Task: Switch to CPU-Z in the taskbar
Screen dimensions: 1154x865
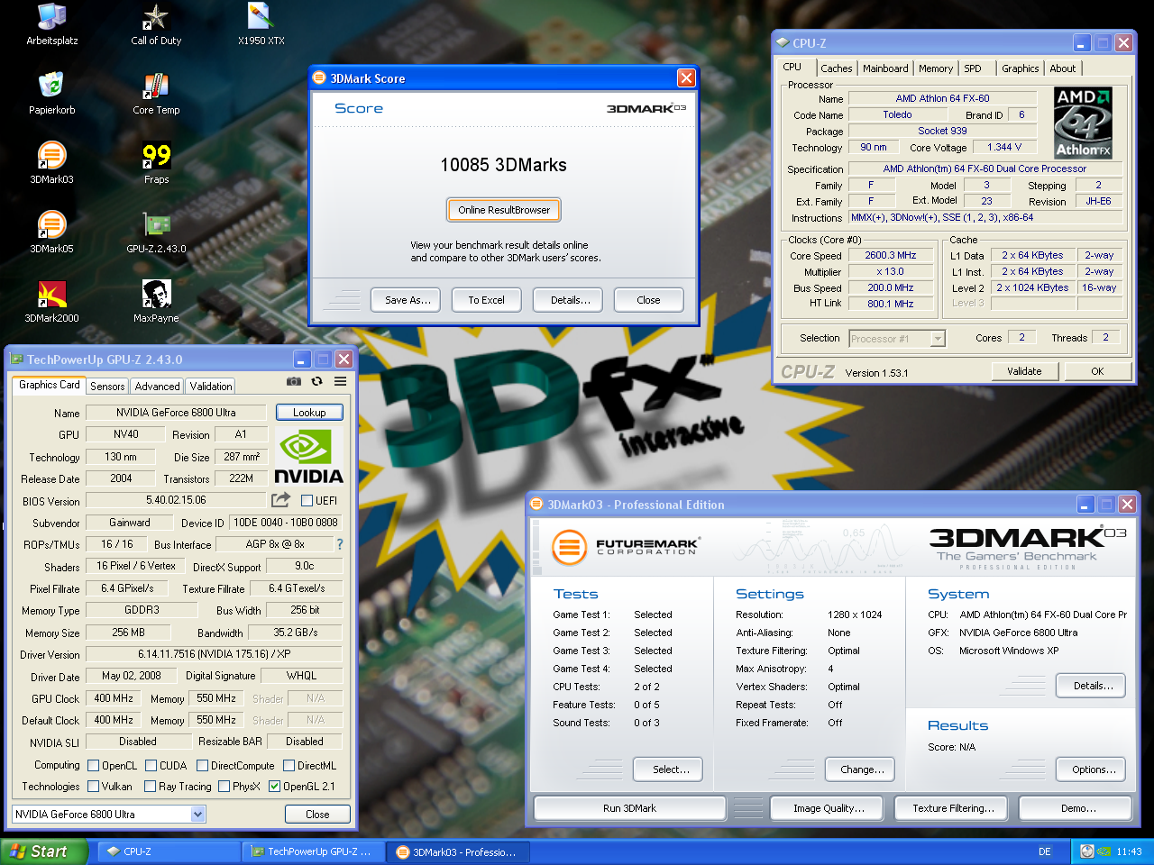Action: (168, 851)
